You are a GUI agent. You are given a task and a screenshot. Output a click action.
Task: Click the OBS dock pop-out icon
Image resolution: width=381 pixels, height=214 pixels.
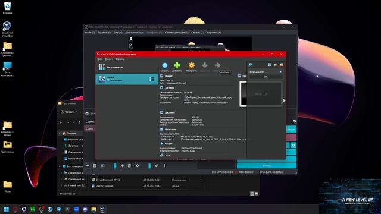click(295, 121)
